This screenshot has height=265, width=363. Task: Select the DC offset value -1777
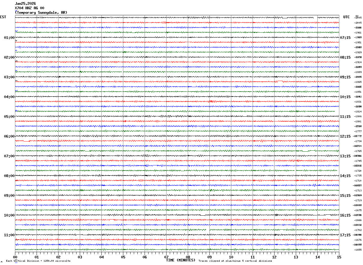pyautogui.click(x=358, y=131)
